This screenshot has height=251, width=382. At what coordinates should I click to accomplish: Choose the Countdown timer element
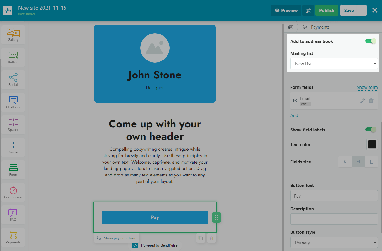(13, 192)
